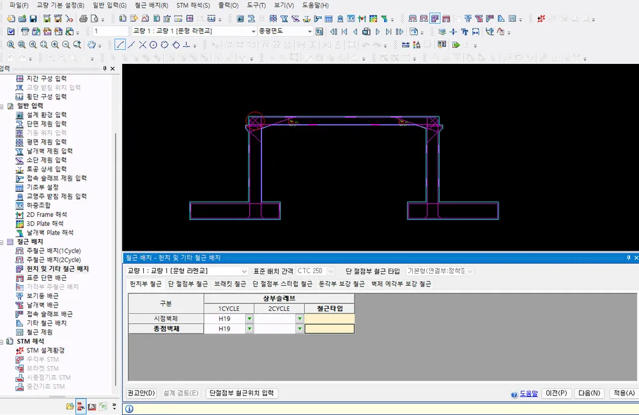Open the bridge dropdown in rebar dialog
This screenshot has width=639, height=415.
tap(187, 270)
